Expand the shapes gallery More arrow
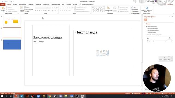This screenshot has height=98, width=175. tap(104, 11)
